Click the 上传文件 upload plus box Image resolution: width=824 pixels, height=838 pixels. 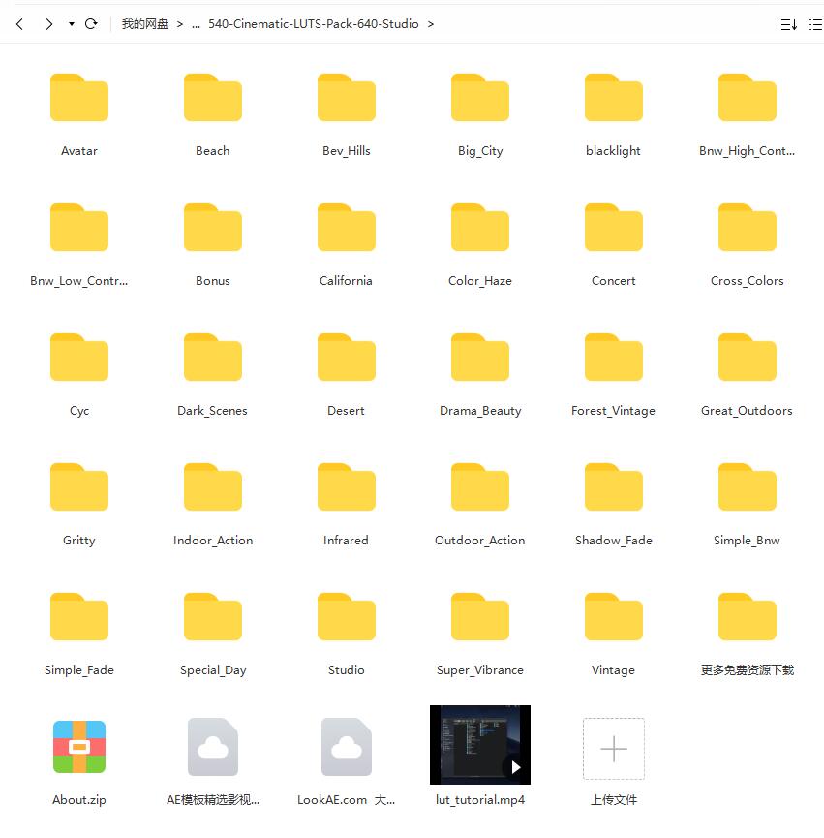(614, 748)
